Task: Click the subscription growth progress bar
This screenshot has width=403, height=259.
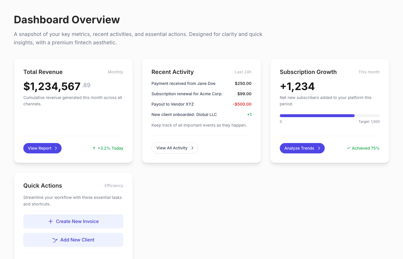Action: click(330, 115)
